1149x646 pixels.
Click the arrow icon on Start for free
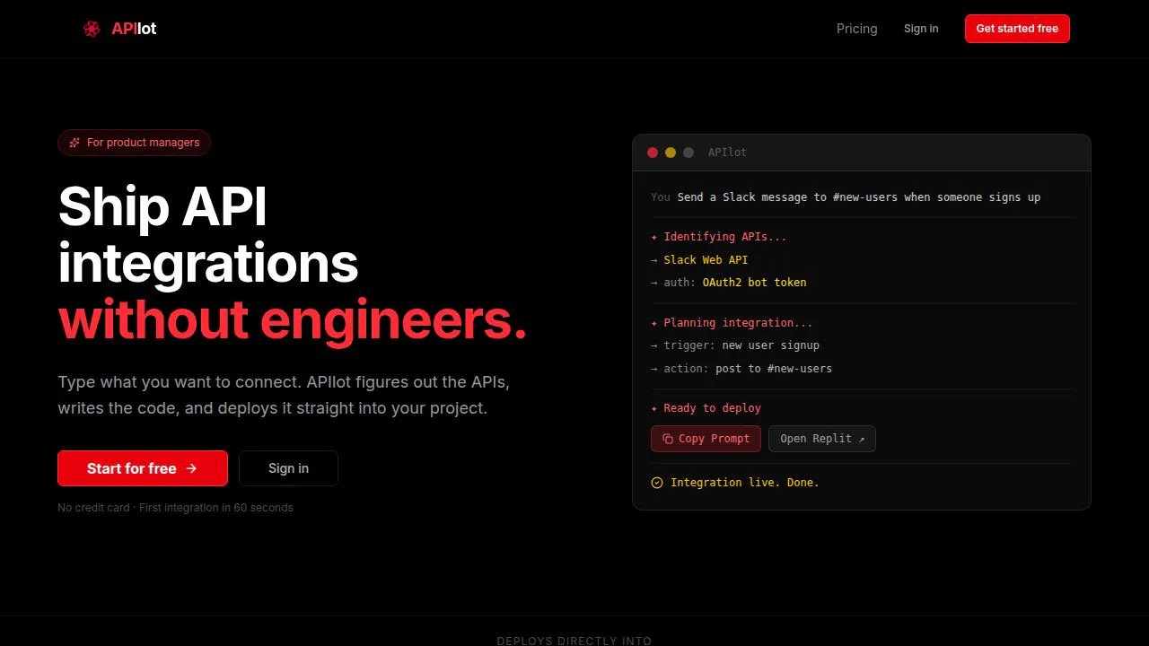191,468
